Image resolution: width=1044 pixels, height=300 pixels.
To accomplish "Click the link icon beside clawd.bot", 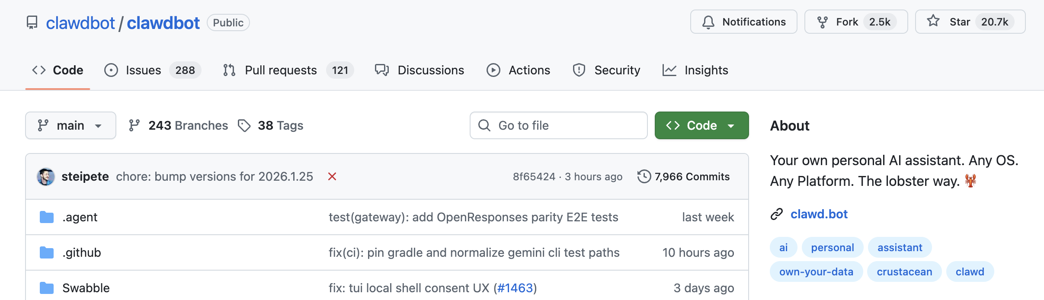I will click(x=777, y=214).
